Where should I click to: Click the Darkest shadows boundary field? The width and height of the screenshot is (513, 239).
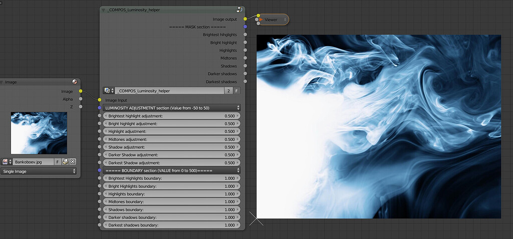tap(172, 225)
